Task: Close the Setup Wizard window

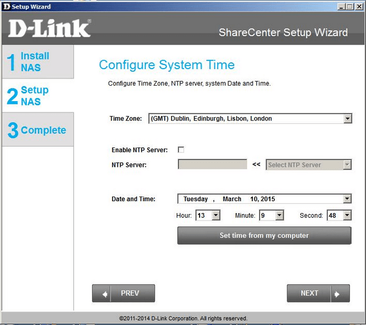Action: click(359, 6)
